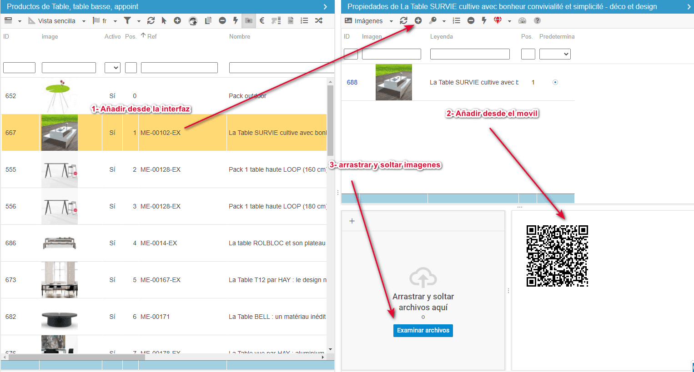Screen dimensions: 694x372
Task: Open the fr language selector
Action: 105,21
